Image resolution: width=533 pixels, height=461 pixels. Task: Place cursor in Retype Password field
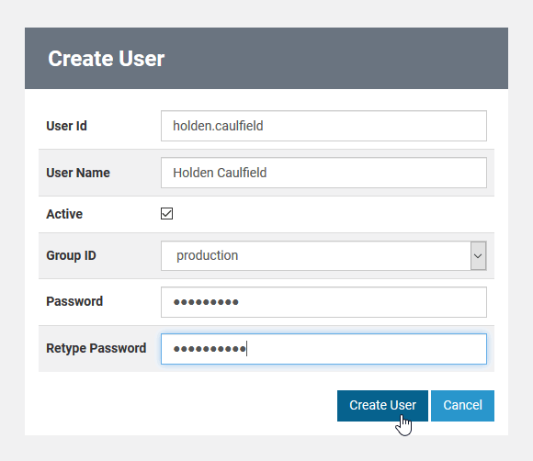(x=323, y=349)
